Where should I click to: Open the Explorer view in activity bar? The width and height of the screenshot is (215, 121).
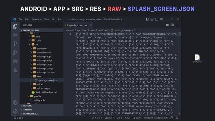click(x=15, y=26)
